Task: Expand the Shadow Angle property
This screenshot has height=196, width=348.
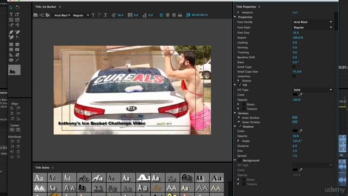Action: (238, 140)
